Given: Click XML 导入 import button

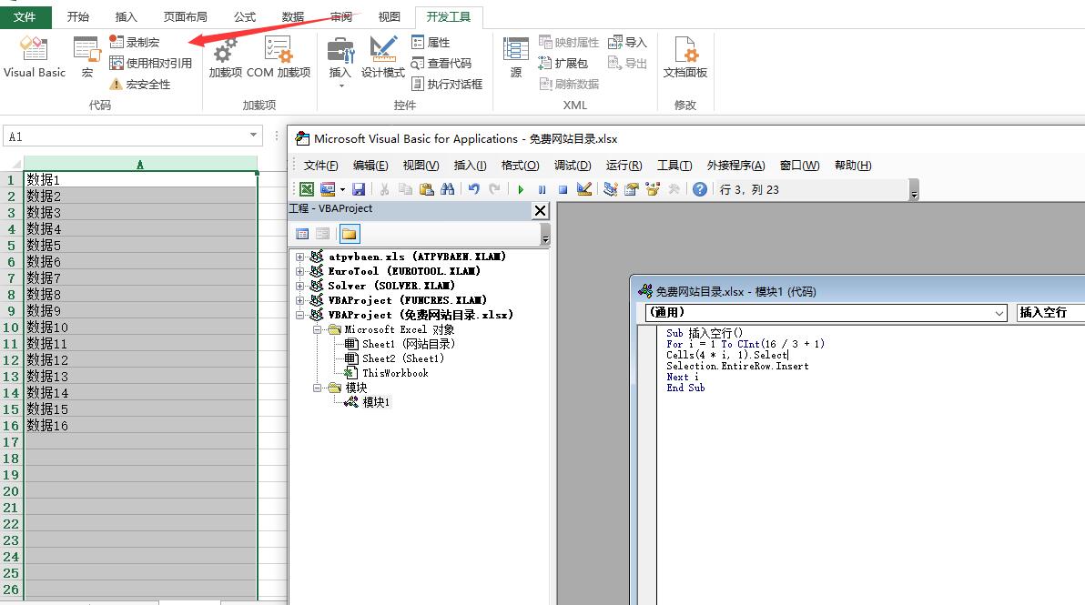Looking at the screenshot, I should click(x=627, y=42).
